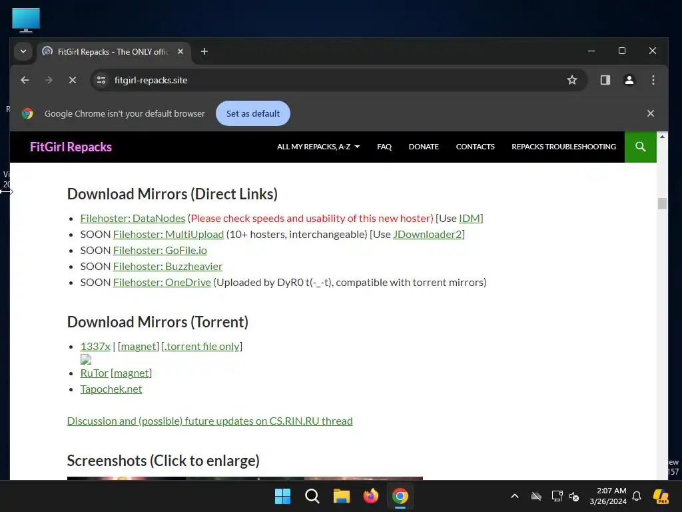Click the OneDrive cloud tray icon
Viewport: 682px width, 512px height.
[x=536, y=496]
